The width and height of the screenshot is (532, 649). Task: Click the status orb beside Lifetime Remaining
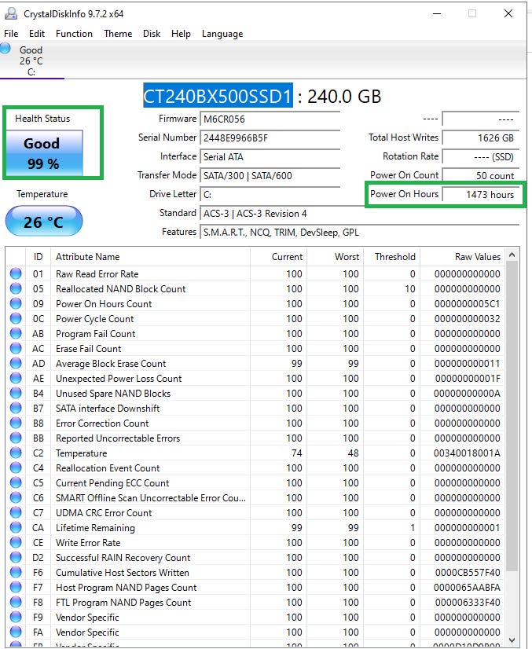tap(16, 528)
